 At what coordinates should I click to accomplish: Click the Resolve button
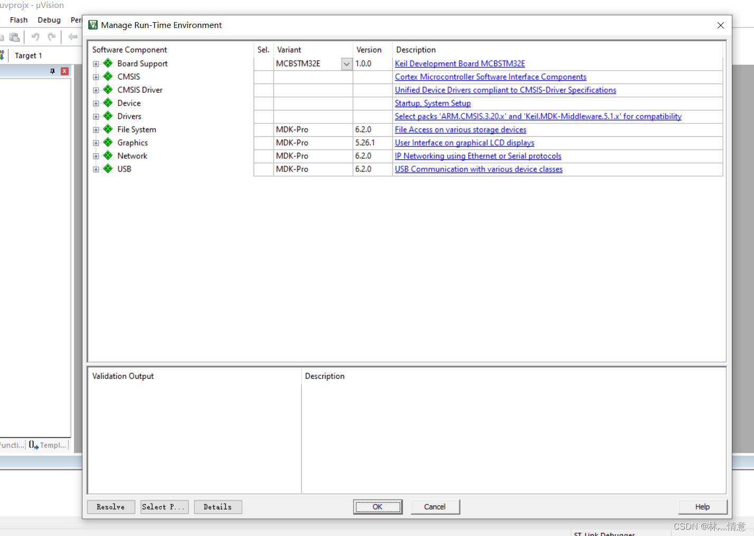click(111, 507)
